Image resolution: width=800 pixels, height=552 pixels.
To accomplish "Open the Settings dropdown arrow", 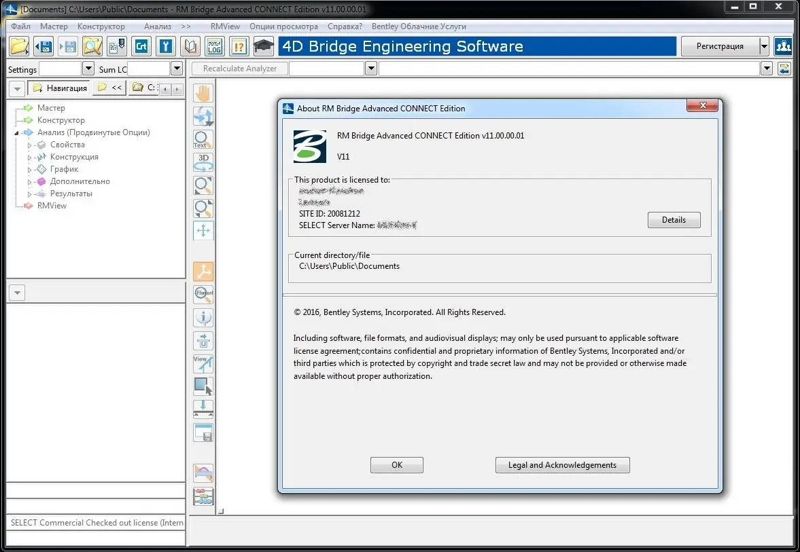I will [88, 69].
